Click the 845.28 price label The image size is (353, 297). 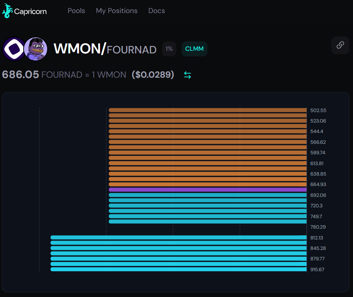click(x=318, y=248)
